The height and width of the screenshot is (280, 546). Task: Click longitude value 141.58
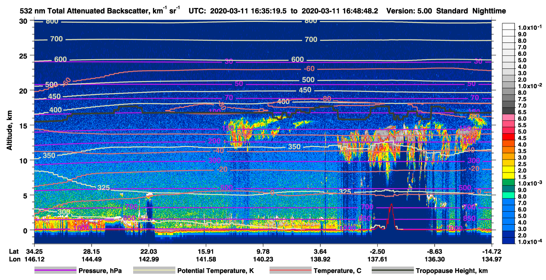click(x=205, y=259)
